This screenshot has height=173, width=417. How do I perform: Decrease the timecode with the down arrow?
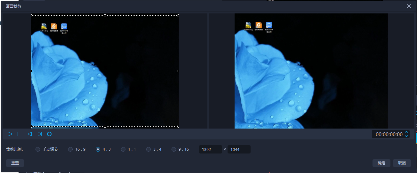(406, 136)
